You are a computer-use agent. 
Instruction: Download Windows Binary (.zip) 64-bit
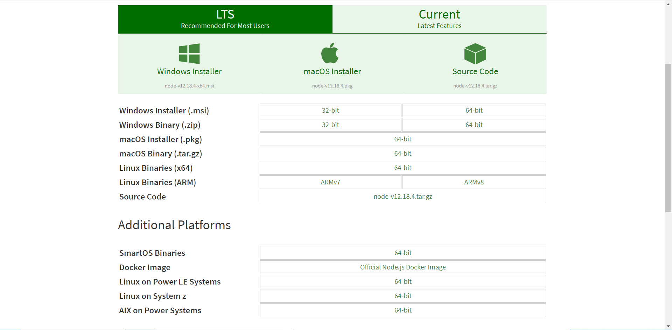(x=474, y=125)
